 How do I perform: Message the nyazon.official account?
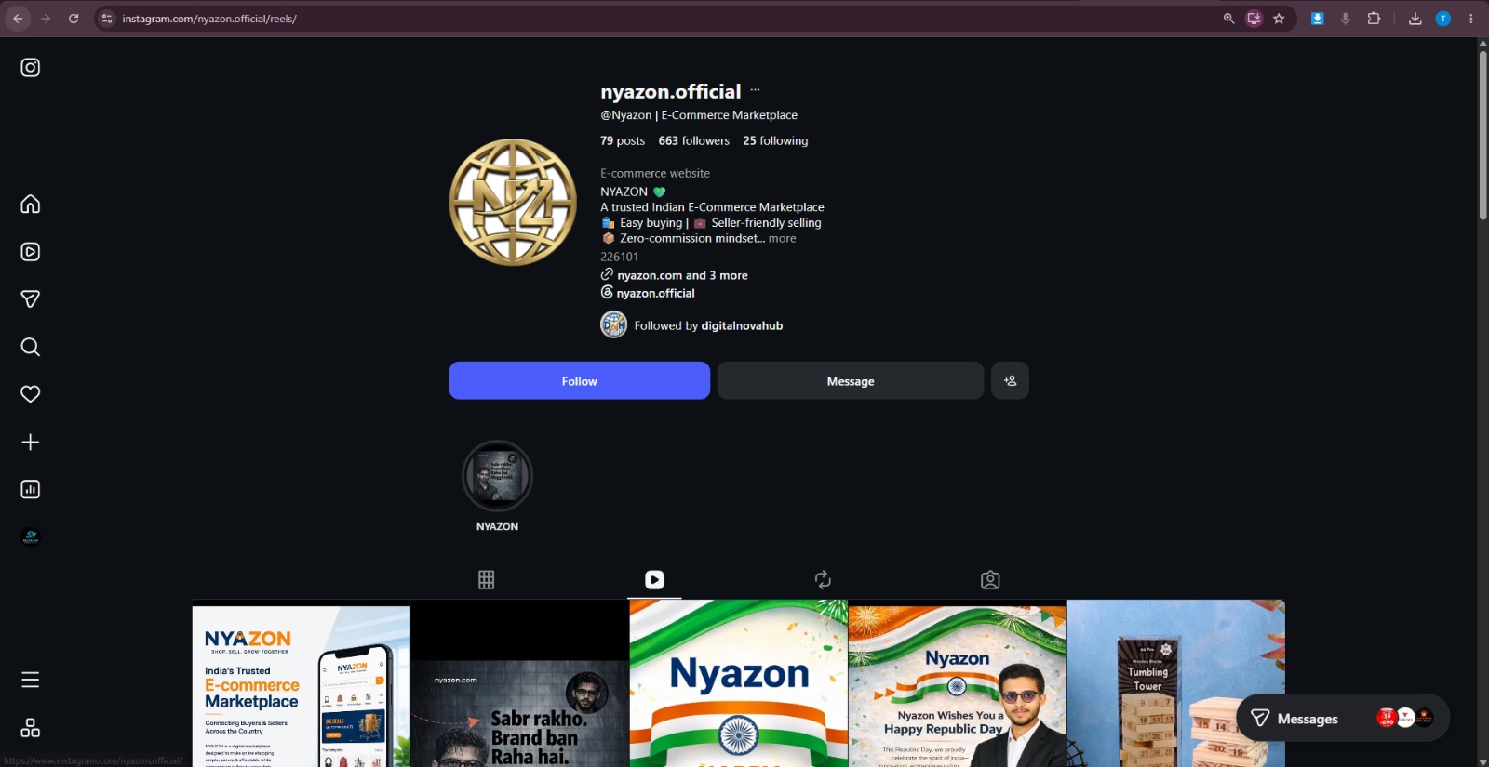(851, 381)
